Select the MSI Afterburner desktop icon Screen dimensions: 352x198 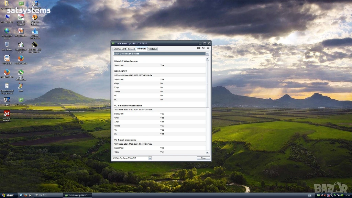tap(21, 73)
